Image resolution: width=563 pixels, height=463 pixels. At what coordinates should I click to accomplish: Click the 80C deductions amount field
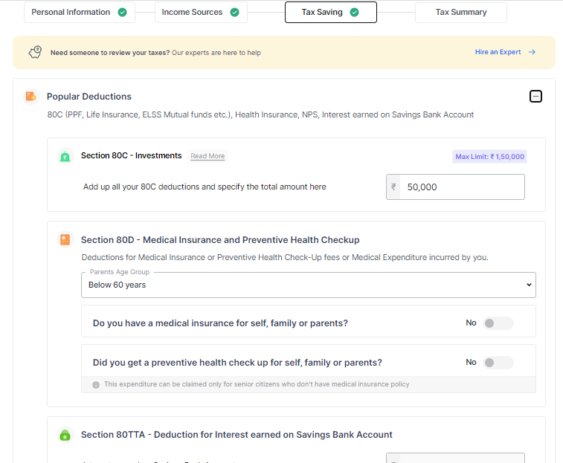click(461, 187)
